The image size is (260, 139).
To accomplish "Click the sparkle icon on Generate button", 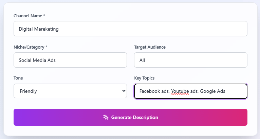I will 106,117.
